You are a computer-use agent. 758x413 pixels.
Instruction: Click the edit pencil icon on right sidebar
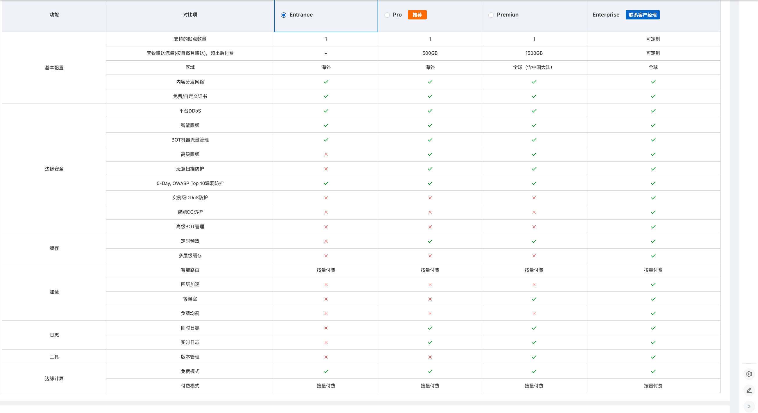[x=749, y=390]
